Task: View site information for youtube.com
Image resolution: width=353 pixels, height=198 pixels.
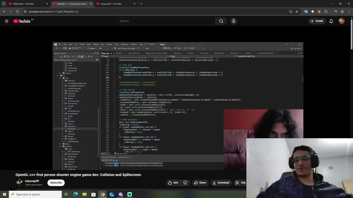Action: (25, 12)
